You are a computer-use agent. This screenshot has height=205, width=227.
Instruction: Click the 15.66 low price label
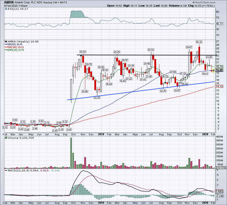click(185, 84)
